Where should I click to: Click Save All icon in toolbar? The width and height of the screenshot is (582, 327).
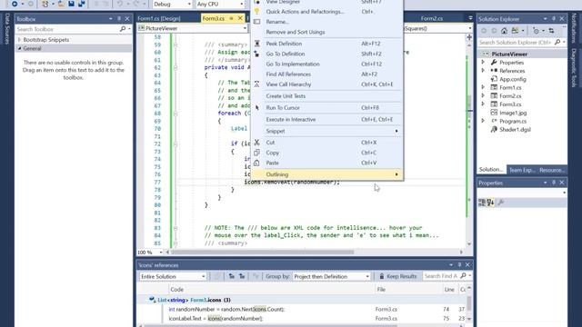[x=81, y=4]
